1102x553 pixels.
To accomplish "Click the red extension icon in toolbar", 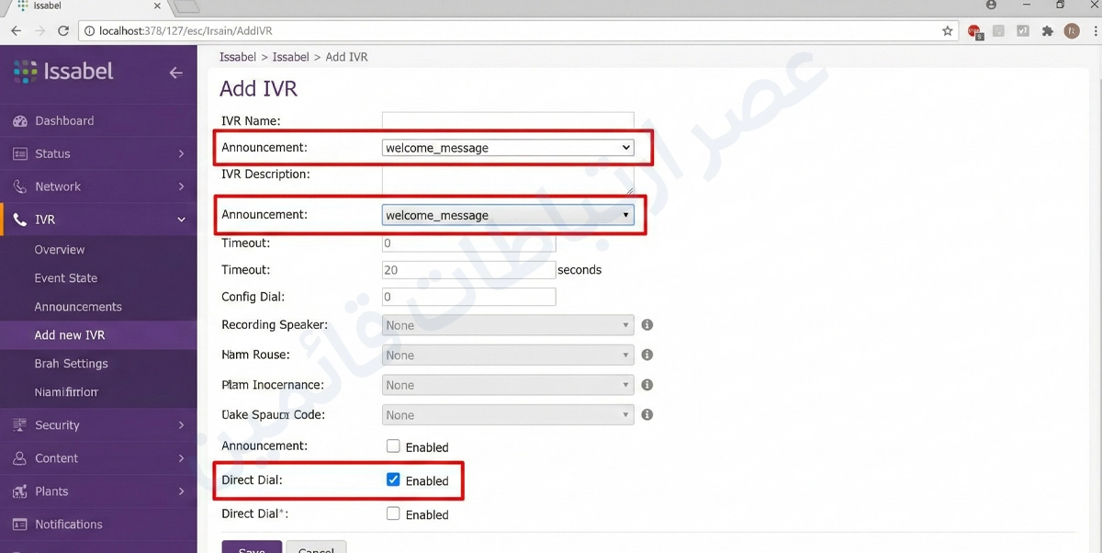I will pyautogui.click(x=974, y=31).
